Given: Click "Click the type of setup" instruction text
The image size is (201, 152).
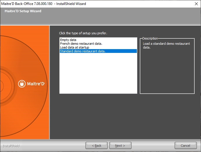Looking at the screenshot, I should (x=83, y=33).
